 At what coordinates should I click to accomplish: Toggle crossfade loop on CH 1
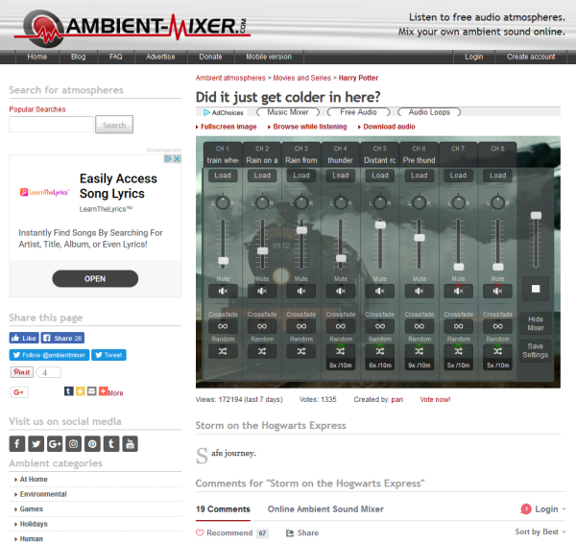click(223, 326)
